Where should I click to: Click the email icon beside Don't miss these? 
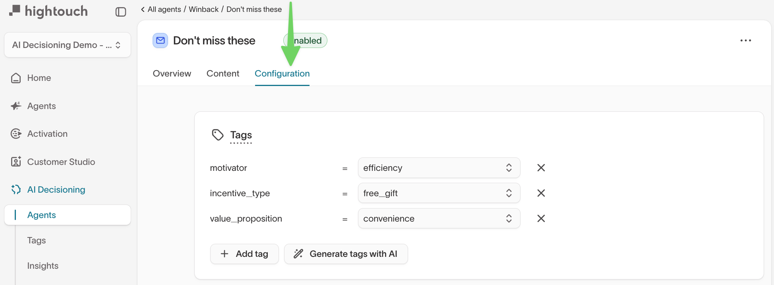coord(161,40)
